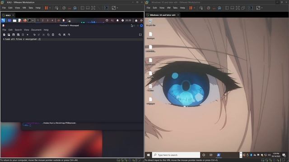The width and height of the screenshot is (289, 162).
Task: Open Cortana circle on Windows taskbar
Action: 204,155
